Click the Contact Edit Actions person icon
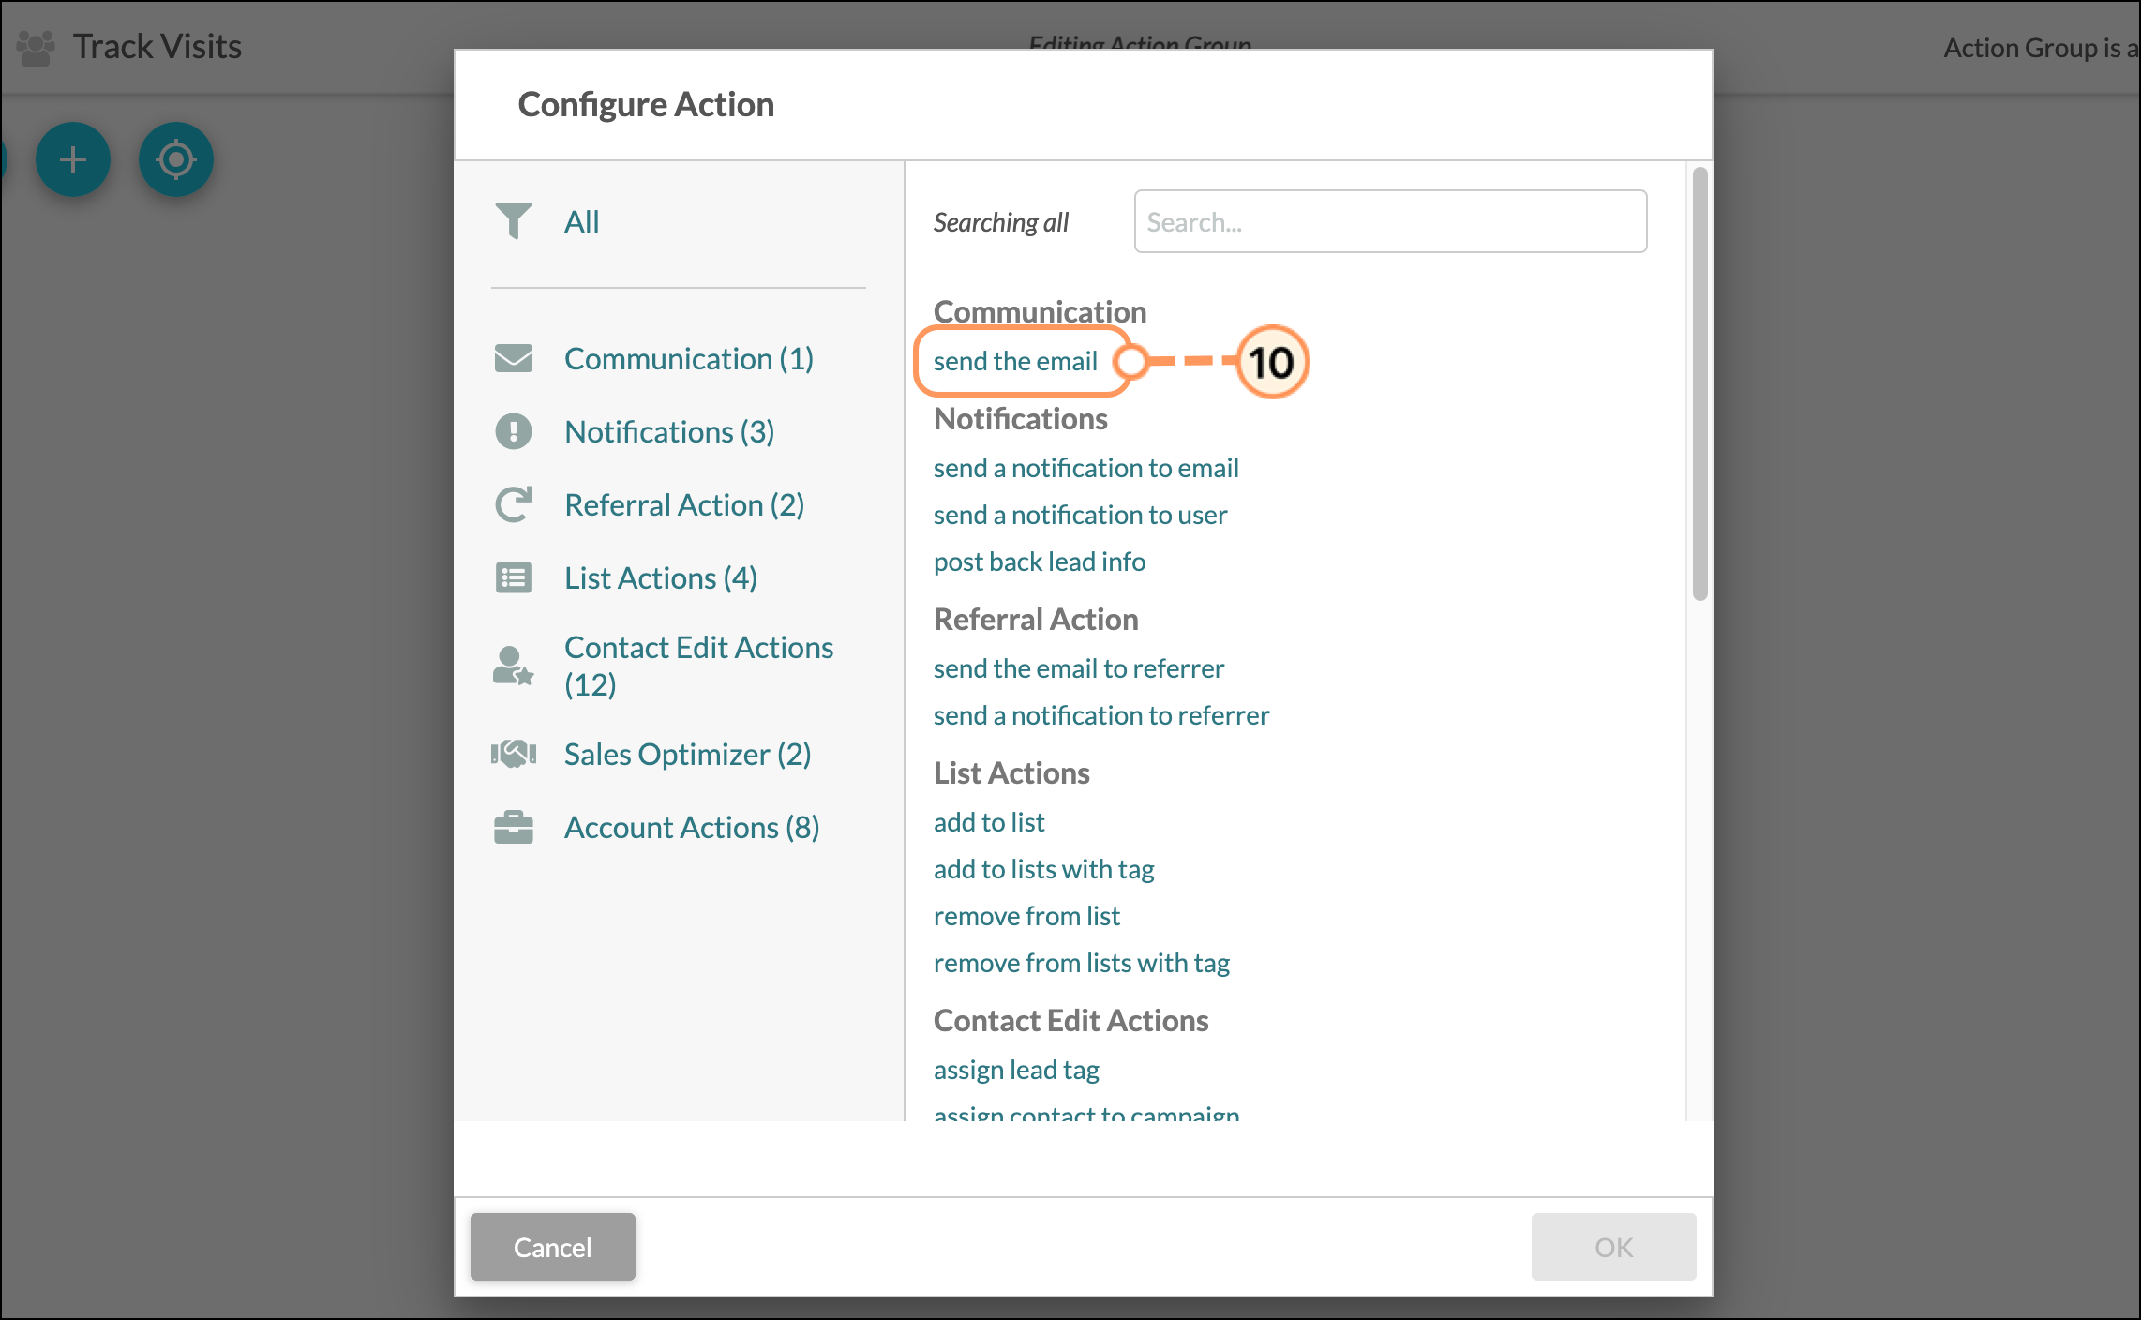Viewport: 2141px width, 1320px height. coord(513,666)
